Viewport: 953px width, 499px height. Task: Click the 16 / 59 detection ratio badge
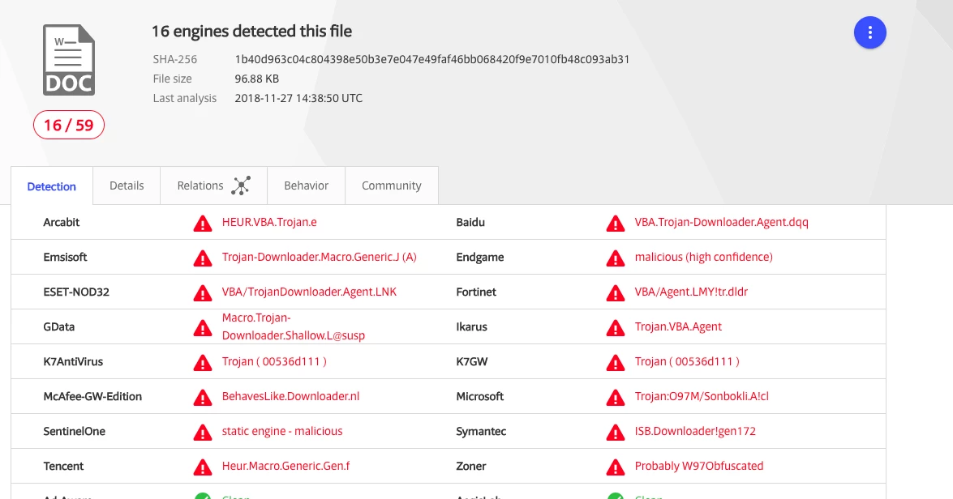click(x=69, y=125)
